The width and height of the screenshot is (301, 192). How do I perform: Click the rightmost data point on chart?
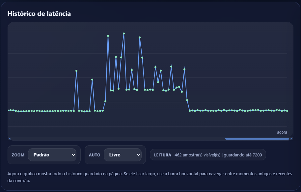(287, 111)
